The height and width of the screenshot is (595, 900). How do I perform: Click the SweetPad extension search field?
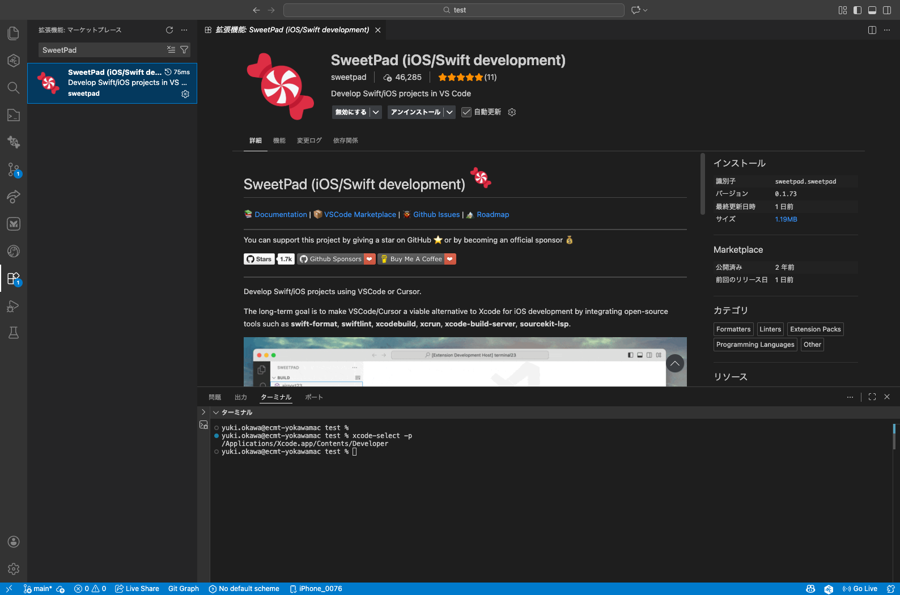click(102, 50)
